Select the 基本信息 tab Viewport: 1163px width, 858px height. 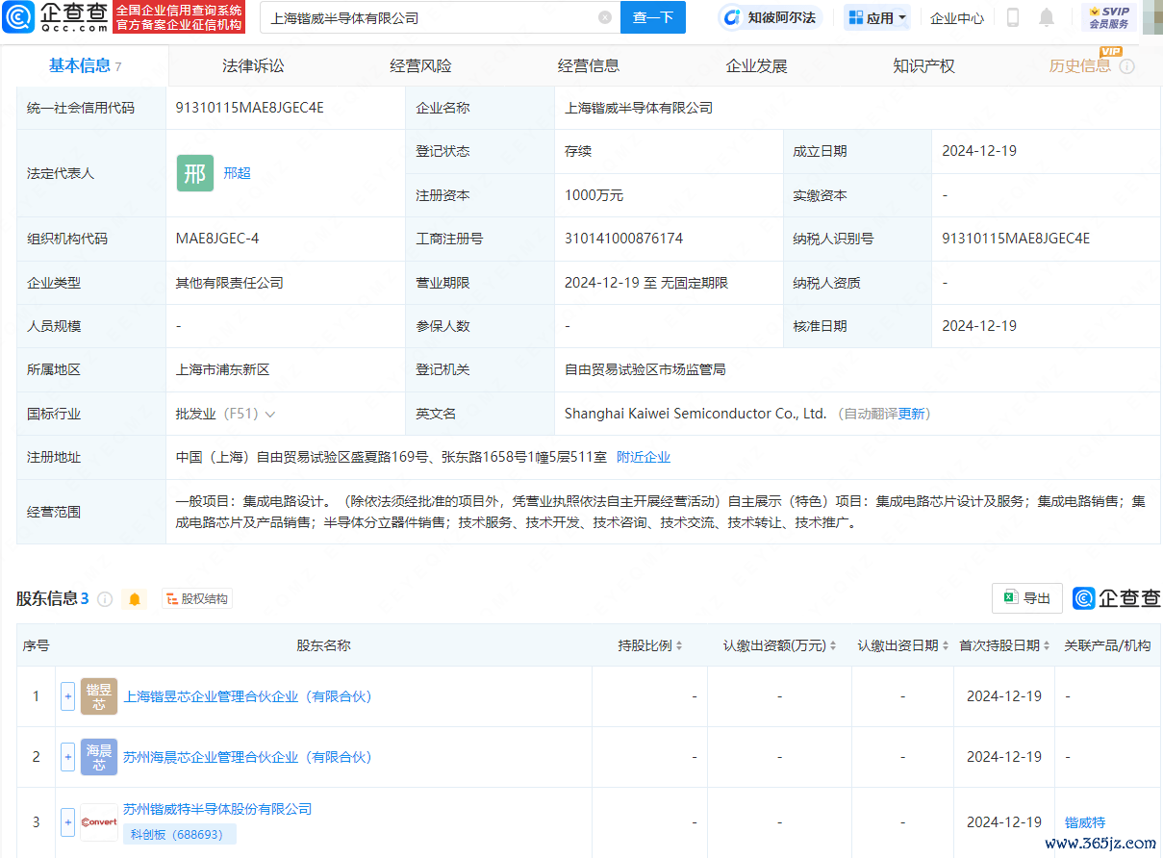tap(85, 65)
